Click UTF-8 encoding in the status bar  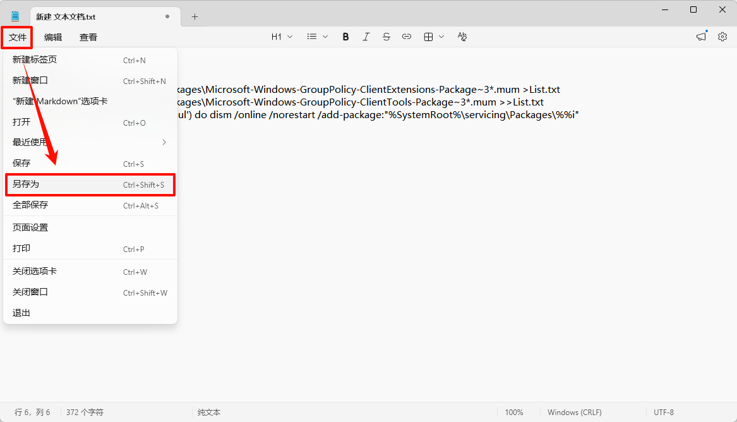[x=663, y=413]
